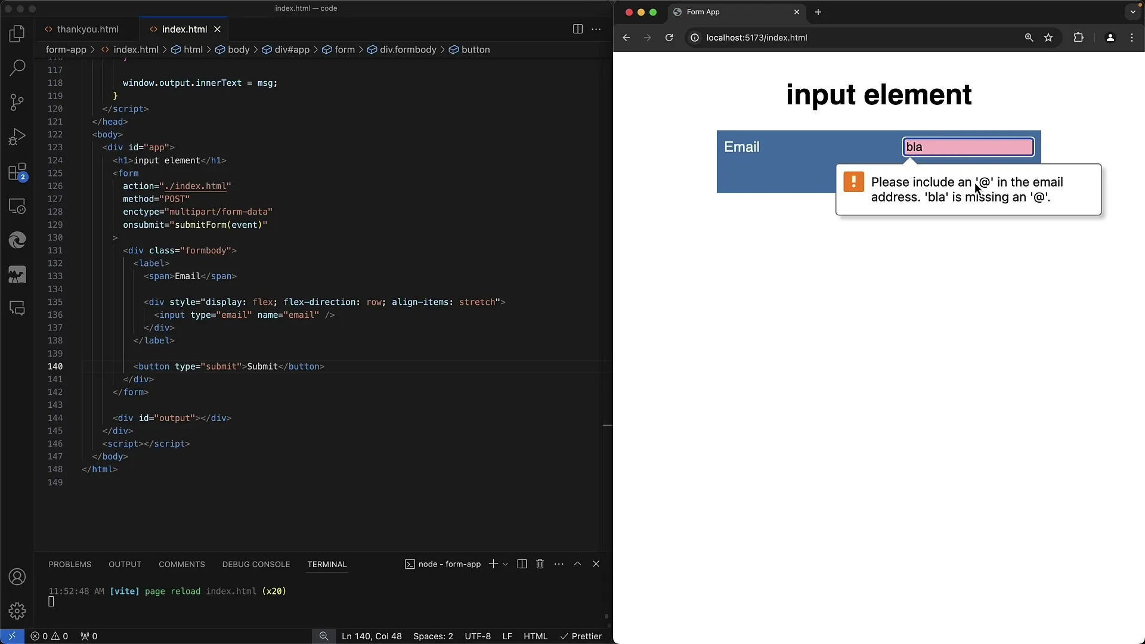Image resolution: width=1145 pixels, height=644 pixels.
Task: Click the Split Editor toggle button
Action: click(578, 29)
